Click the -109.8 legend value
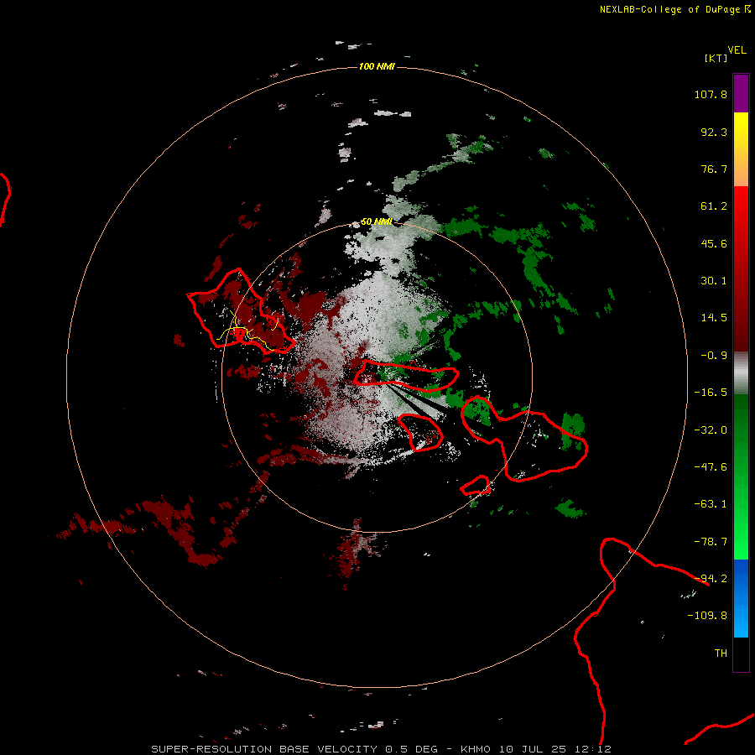Image resolution: width=755 pixels, height=755 pixels. pyautogui.click(x=707, y=616)
